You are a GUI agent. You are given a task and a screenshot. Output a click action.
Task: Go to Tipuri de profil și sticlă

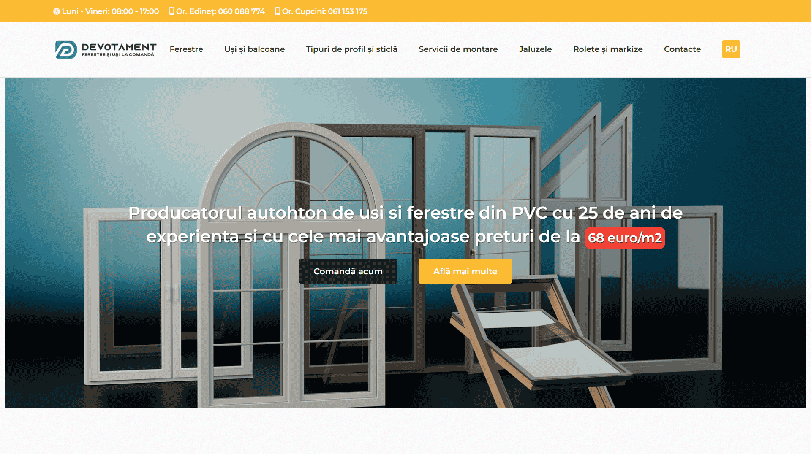[351, 49]
